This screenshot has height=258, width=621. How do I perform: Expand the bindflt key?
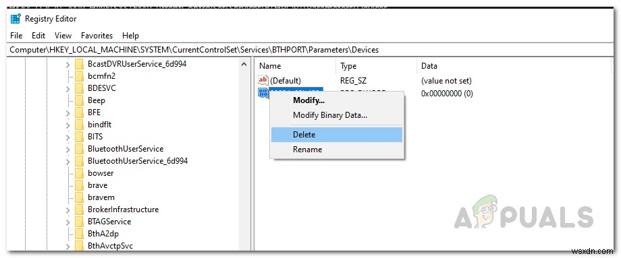click(x=67, y=125)
